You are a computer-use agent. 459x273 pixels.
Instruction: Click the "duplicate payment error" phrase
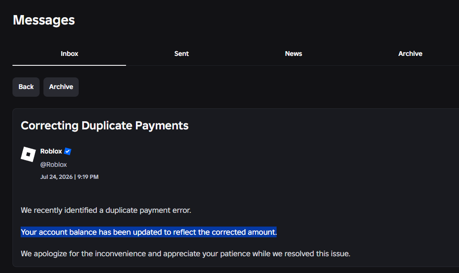point(148,210)
